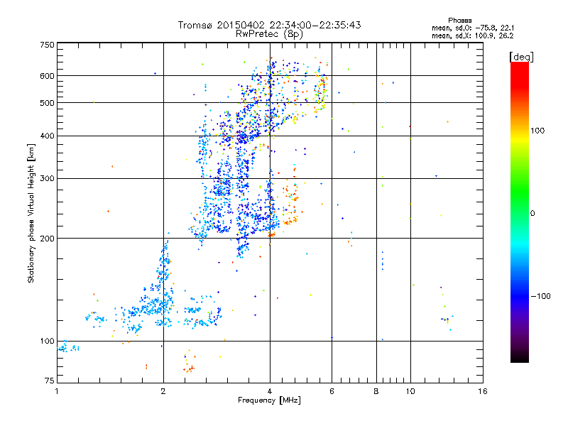Click the y-axis tick label '400'
This screenshot has width=568, height=426.
47,136
